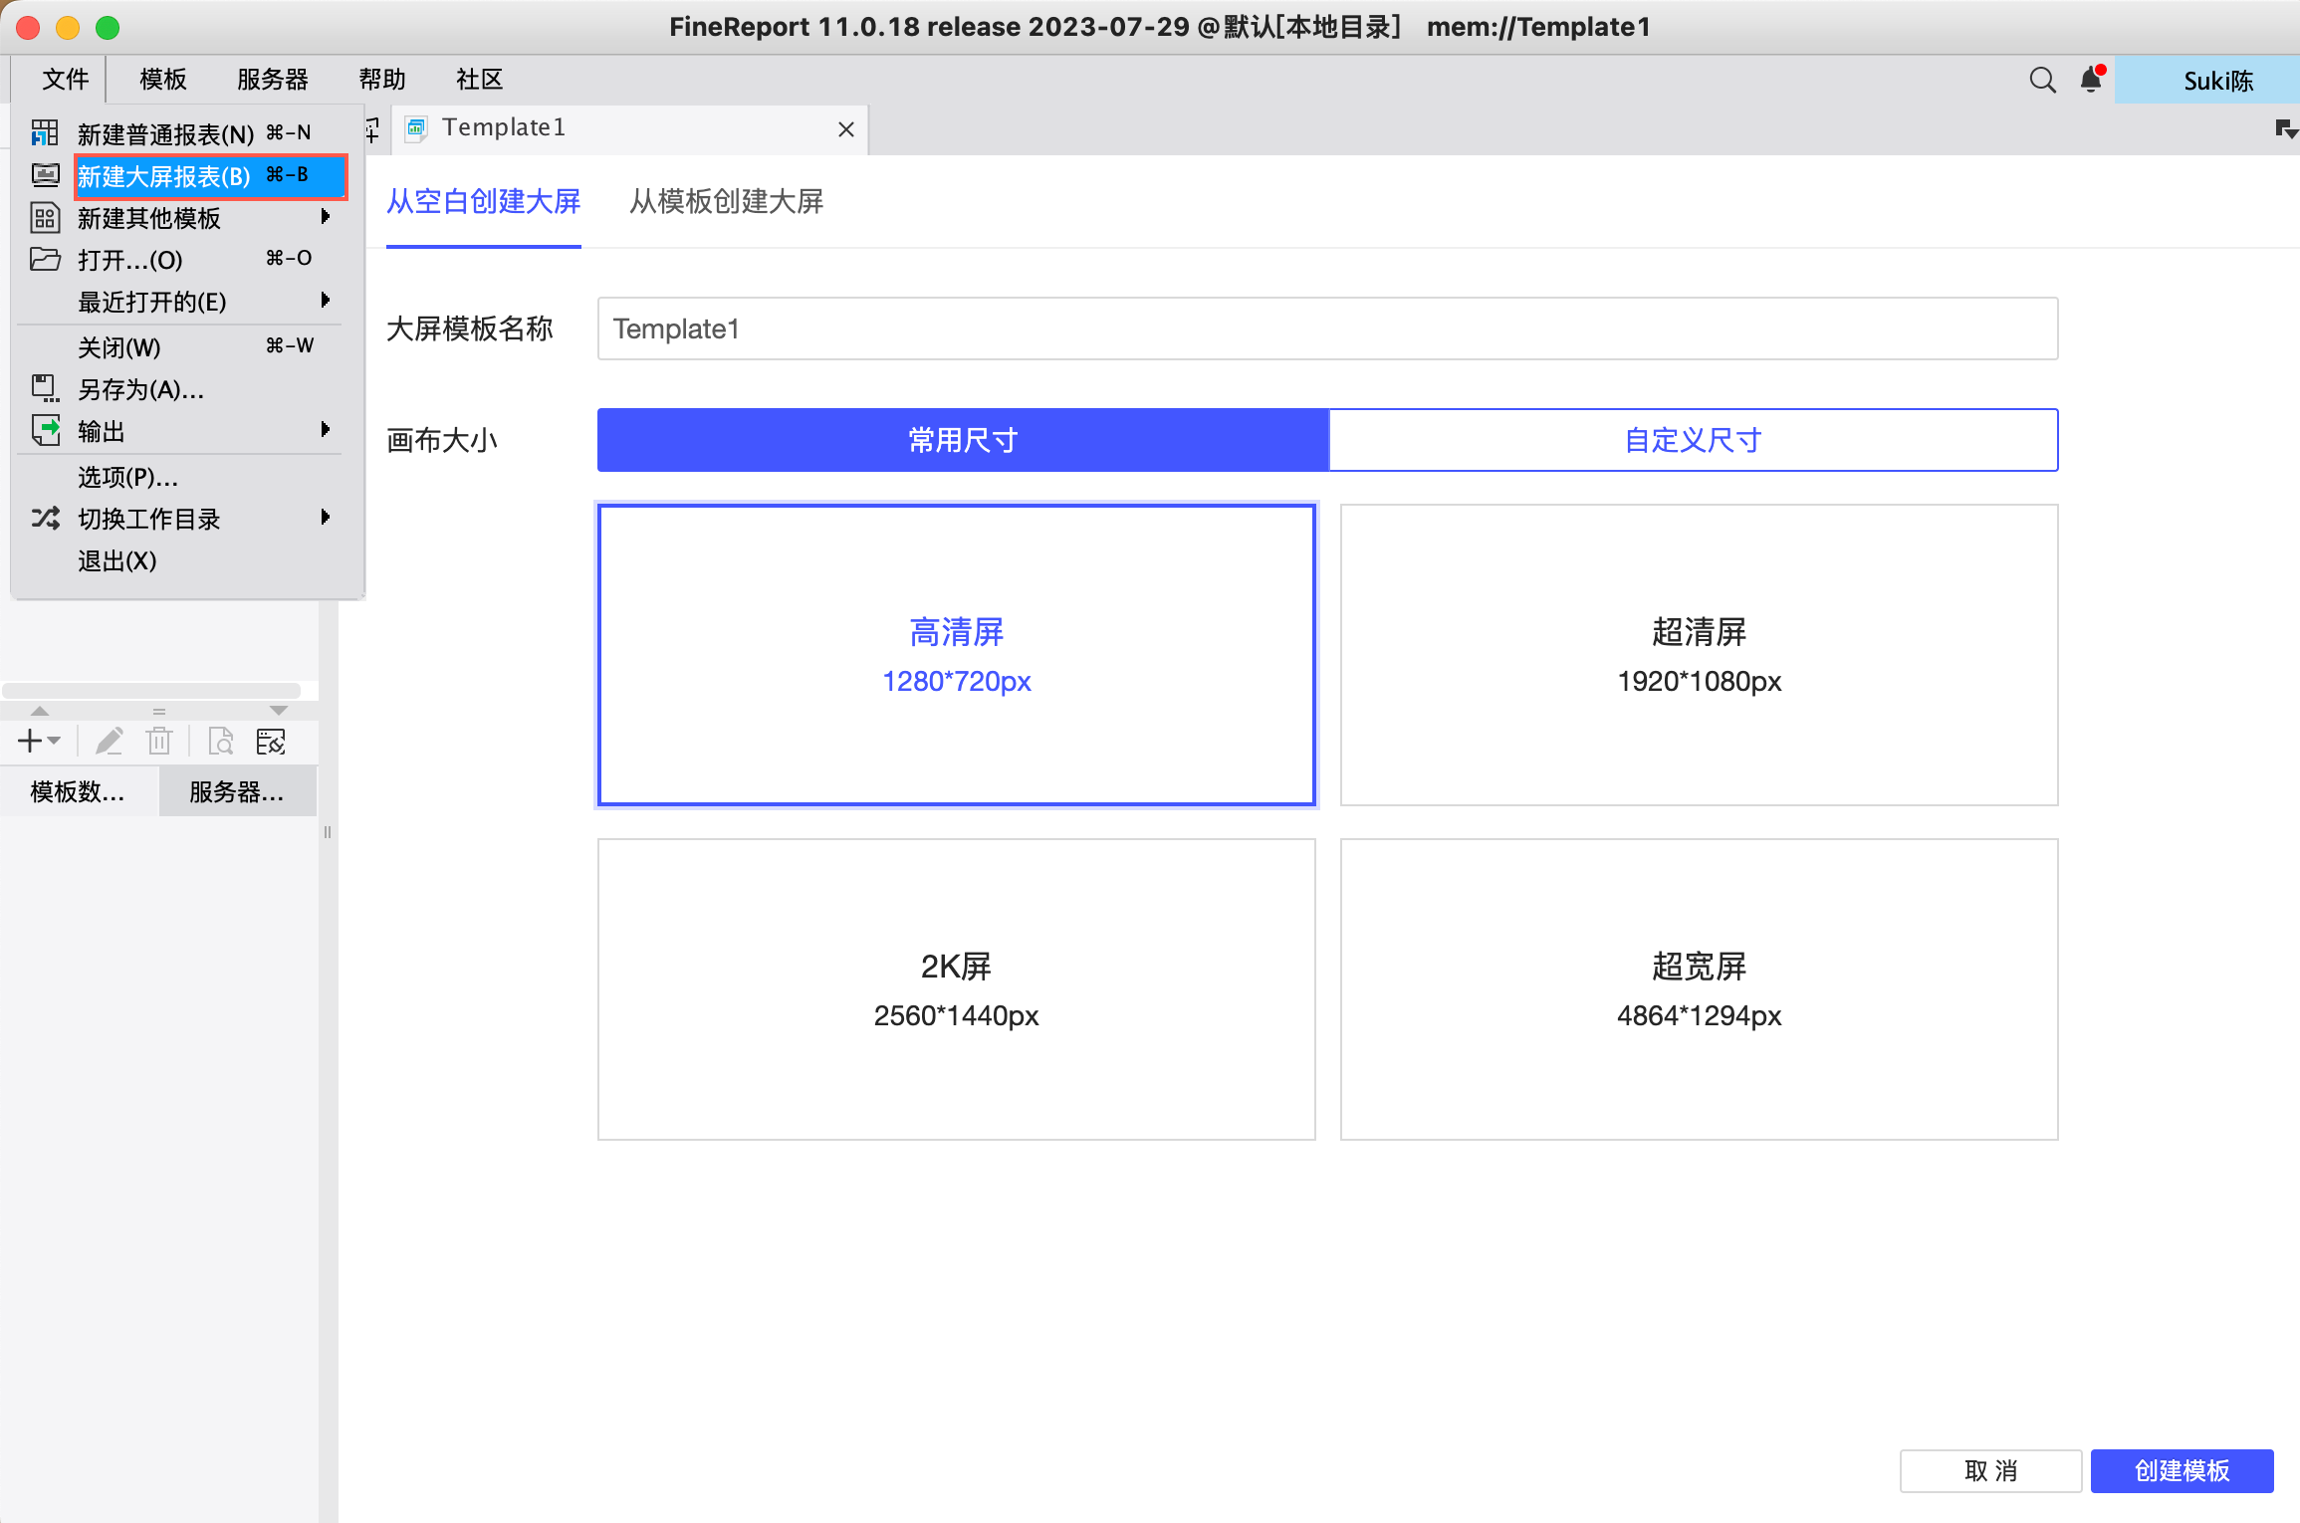Click the 大屏模板名称 text field
This screenshot has width=2300, height=1523.
click(1326, 328)
